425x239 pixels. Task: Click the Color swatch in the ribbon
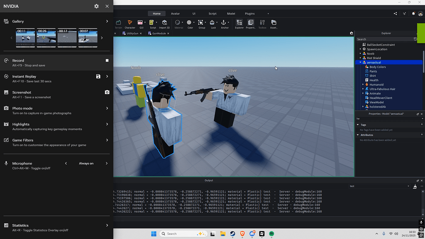tap(189, 22)
